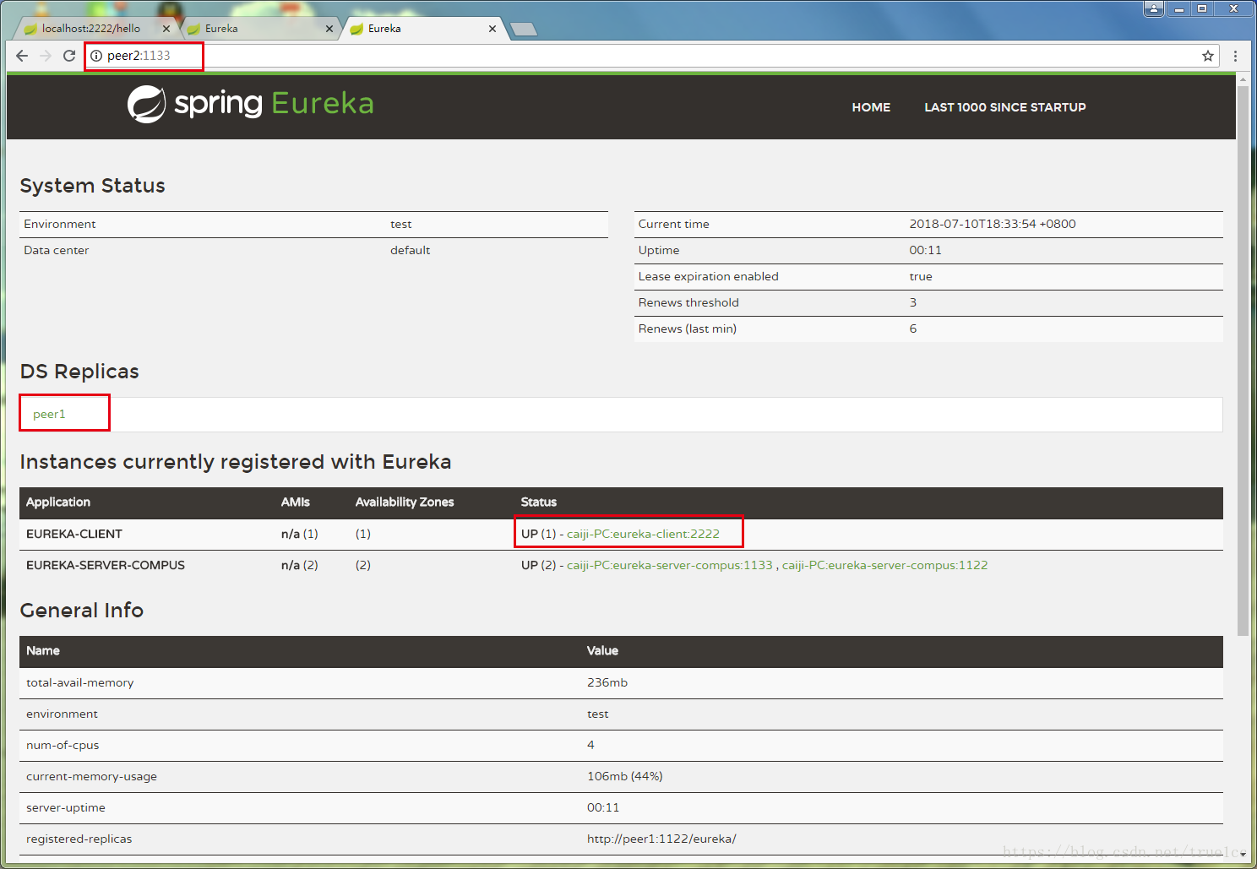Image resolution: width=1257 pixels, height=869 pixels.
Task: Open LAST 1000 SINCE STARTUP page
Action: tap(1005, 107)
